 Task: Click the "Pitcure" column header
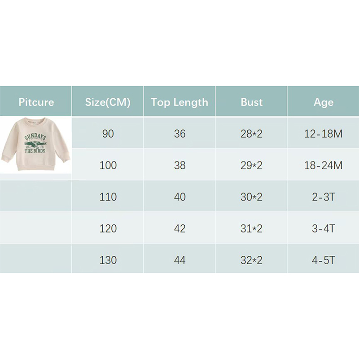pyautogui.click(x=36, y=102)
